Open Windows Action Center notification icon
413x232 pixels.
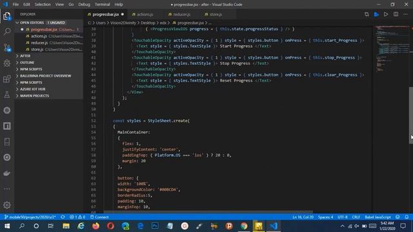click(403, 226)
